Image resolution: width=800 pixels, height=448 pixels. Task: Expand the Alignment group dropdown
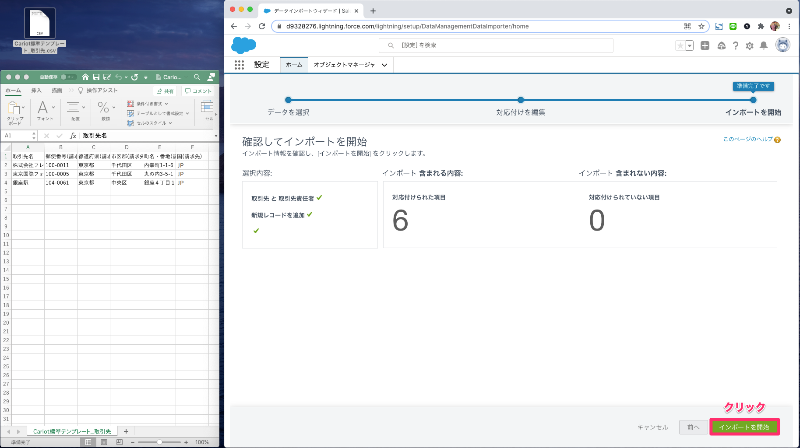click(84, 107)
